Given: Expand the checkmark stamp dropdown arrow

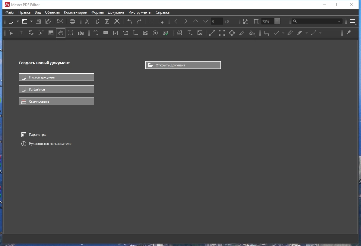Looking at the screenshot, I should [x=283, y=33].
